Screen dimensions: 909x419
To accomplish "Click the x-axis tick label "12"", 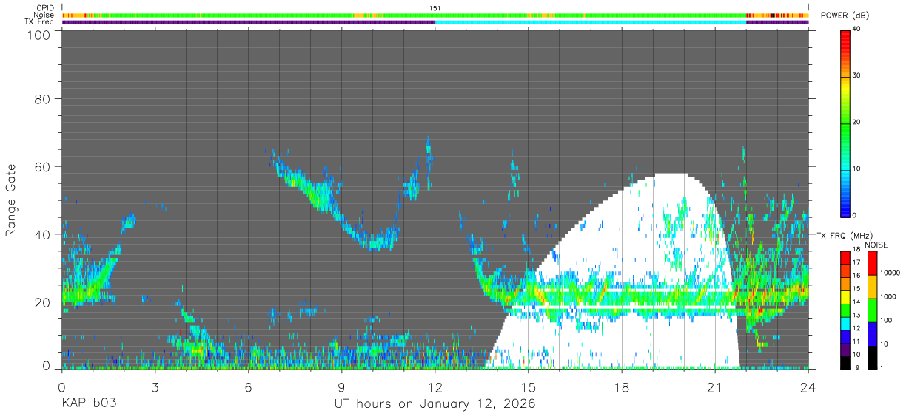I will pyautogui.click(x=435, y=387).
